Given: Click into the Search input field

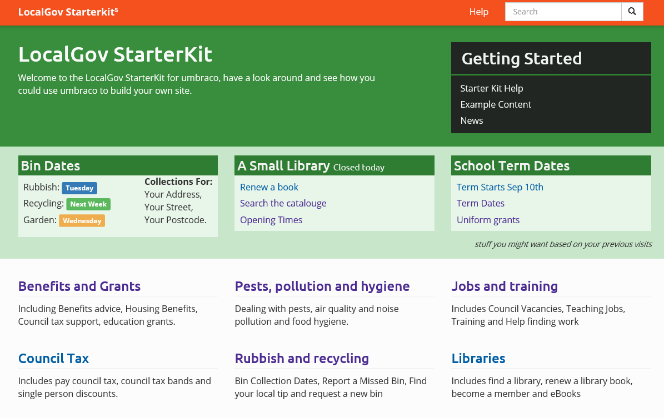Looking at the screenshot, I should point(562,12).
